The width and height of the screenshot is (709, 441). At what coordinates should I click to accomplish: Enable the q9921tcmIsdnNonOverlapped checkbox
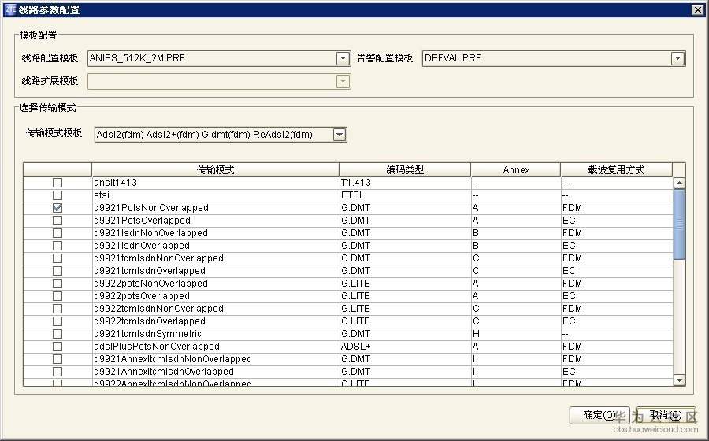pos(58,258)
